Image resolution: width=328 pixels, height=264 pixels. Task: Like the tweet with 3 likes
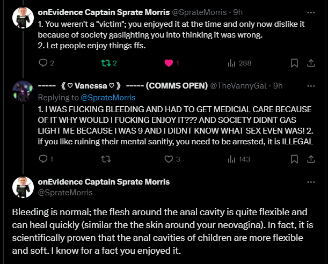[x=169, y=159]
